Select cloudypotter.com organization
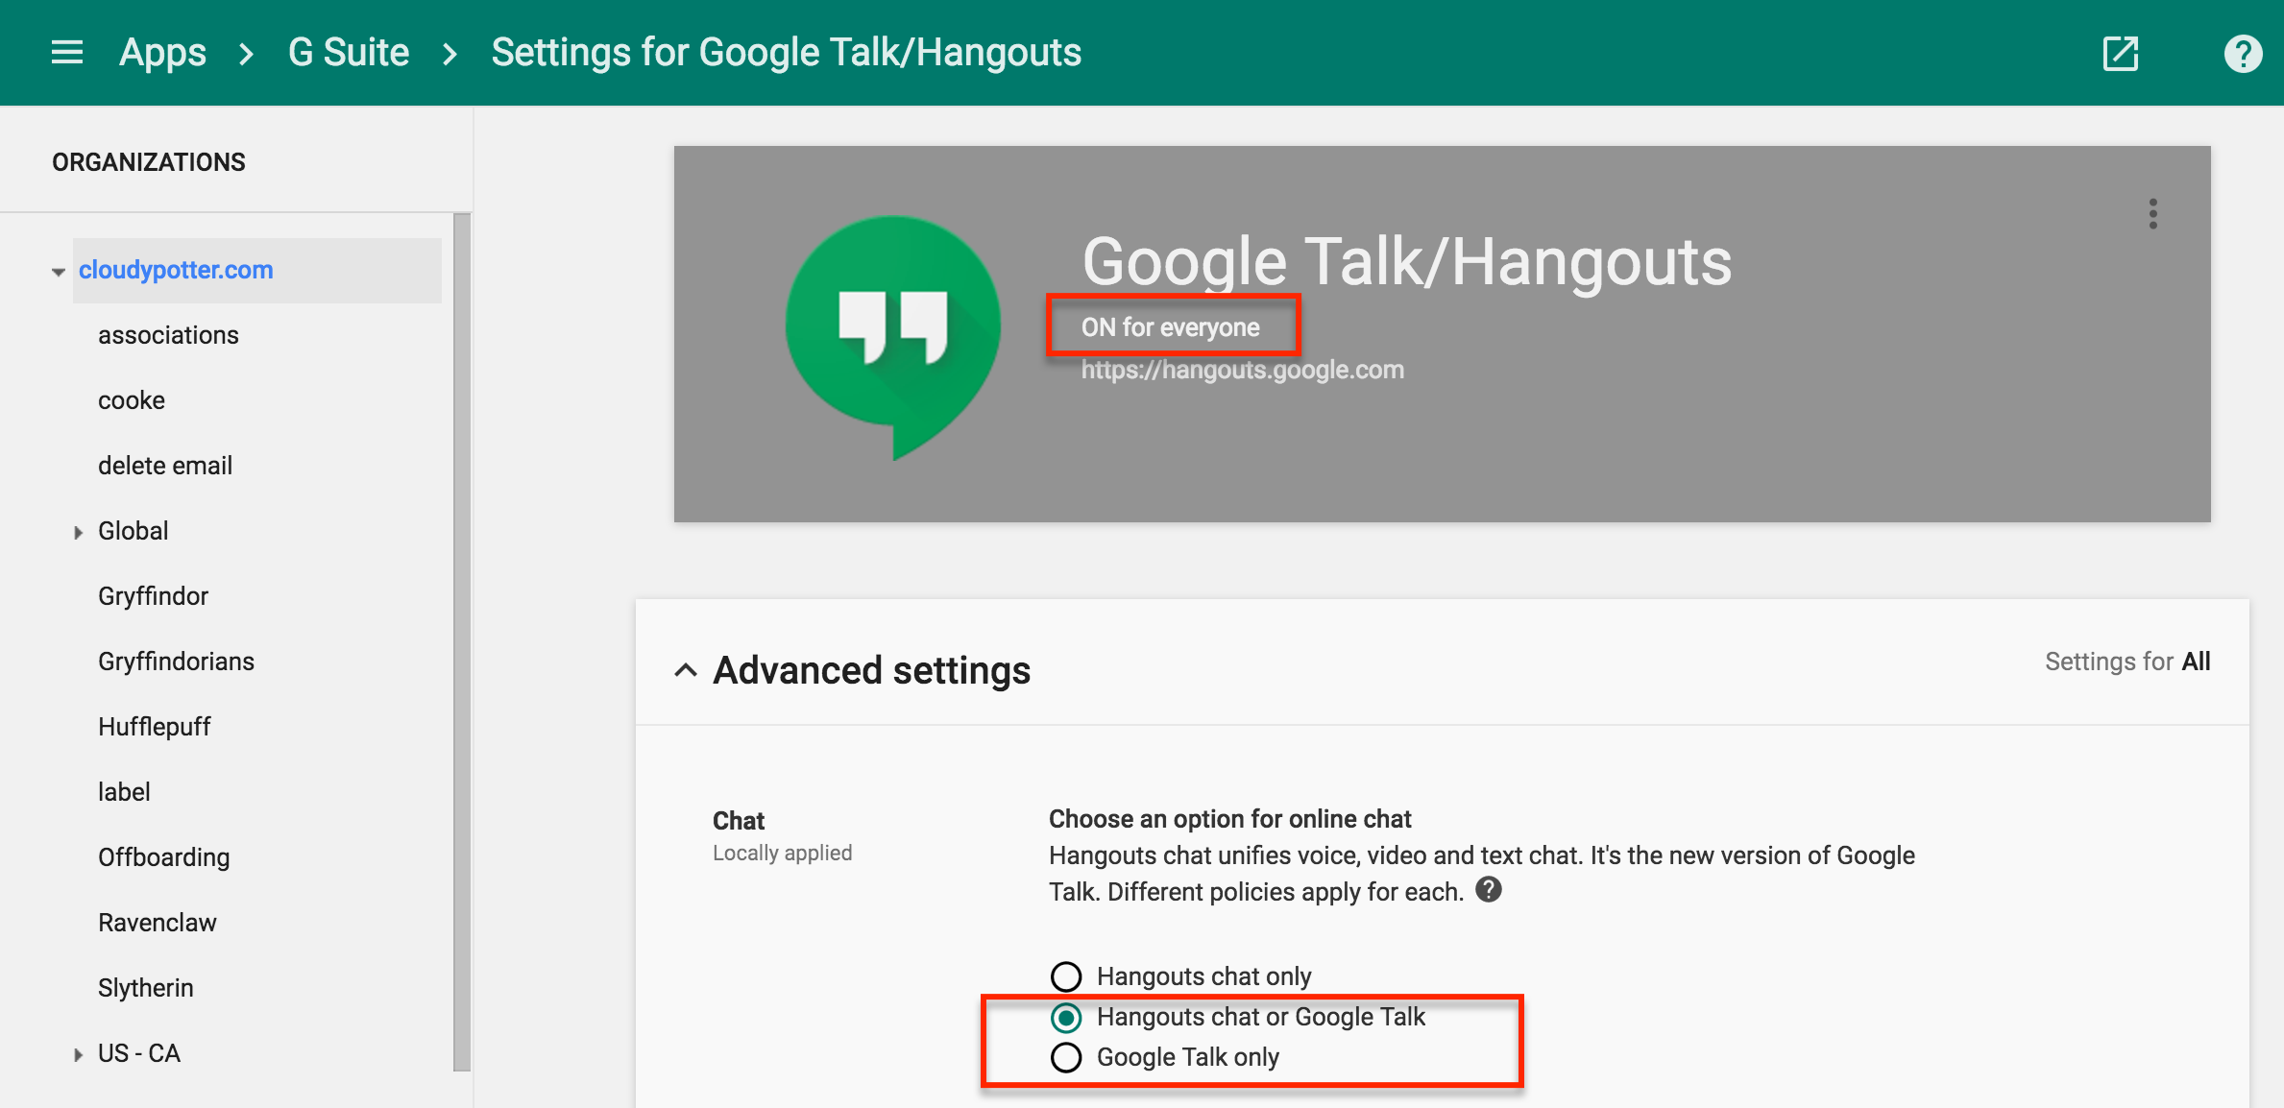Screen dimensions: 2284x1108 [x=176, y=270]
